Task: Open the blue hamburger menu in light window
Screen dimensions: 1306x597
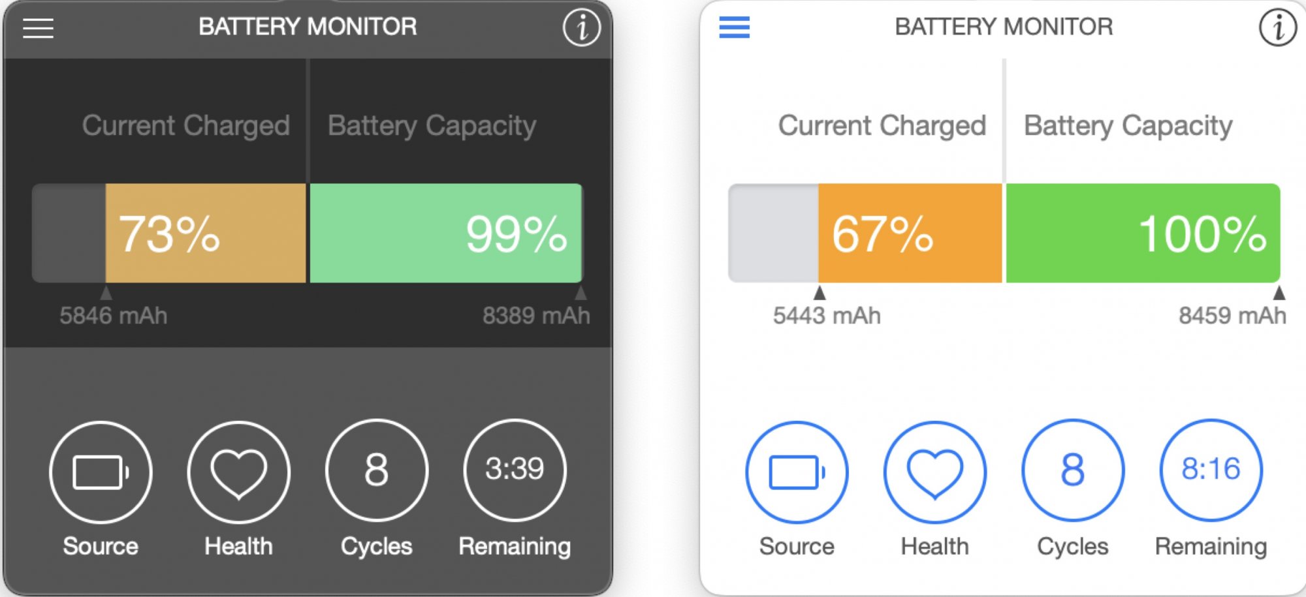Action: (734, 28)
